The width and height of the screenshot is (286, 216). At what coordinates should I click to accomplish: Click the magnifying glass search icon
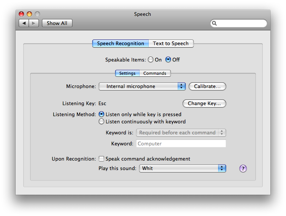(x=214, y=23)
